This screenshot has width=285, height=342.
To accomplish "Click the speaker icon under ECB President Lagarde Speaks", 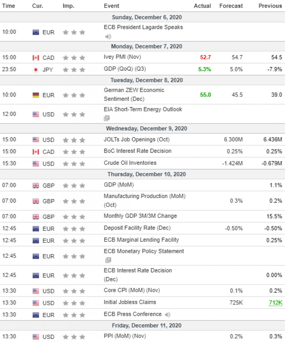I will (x=108, y=37).
